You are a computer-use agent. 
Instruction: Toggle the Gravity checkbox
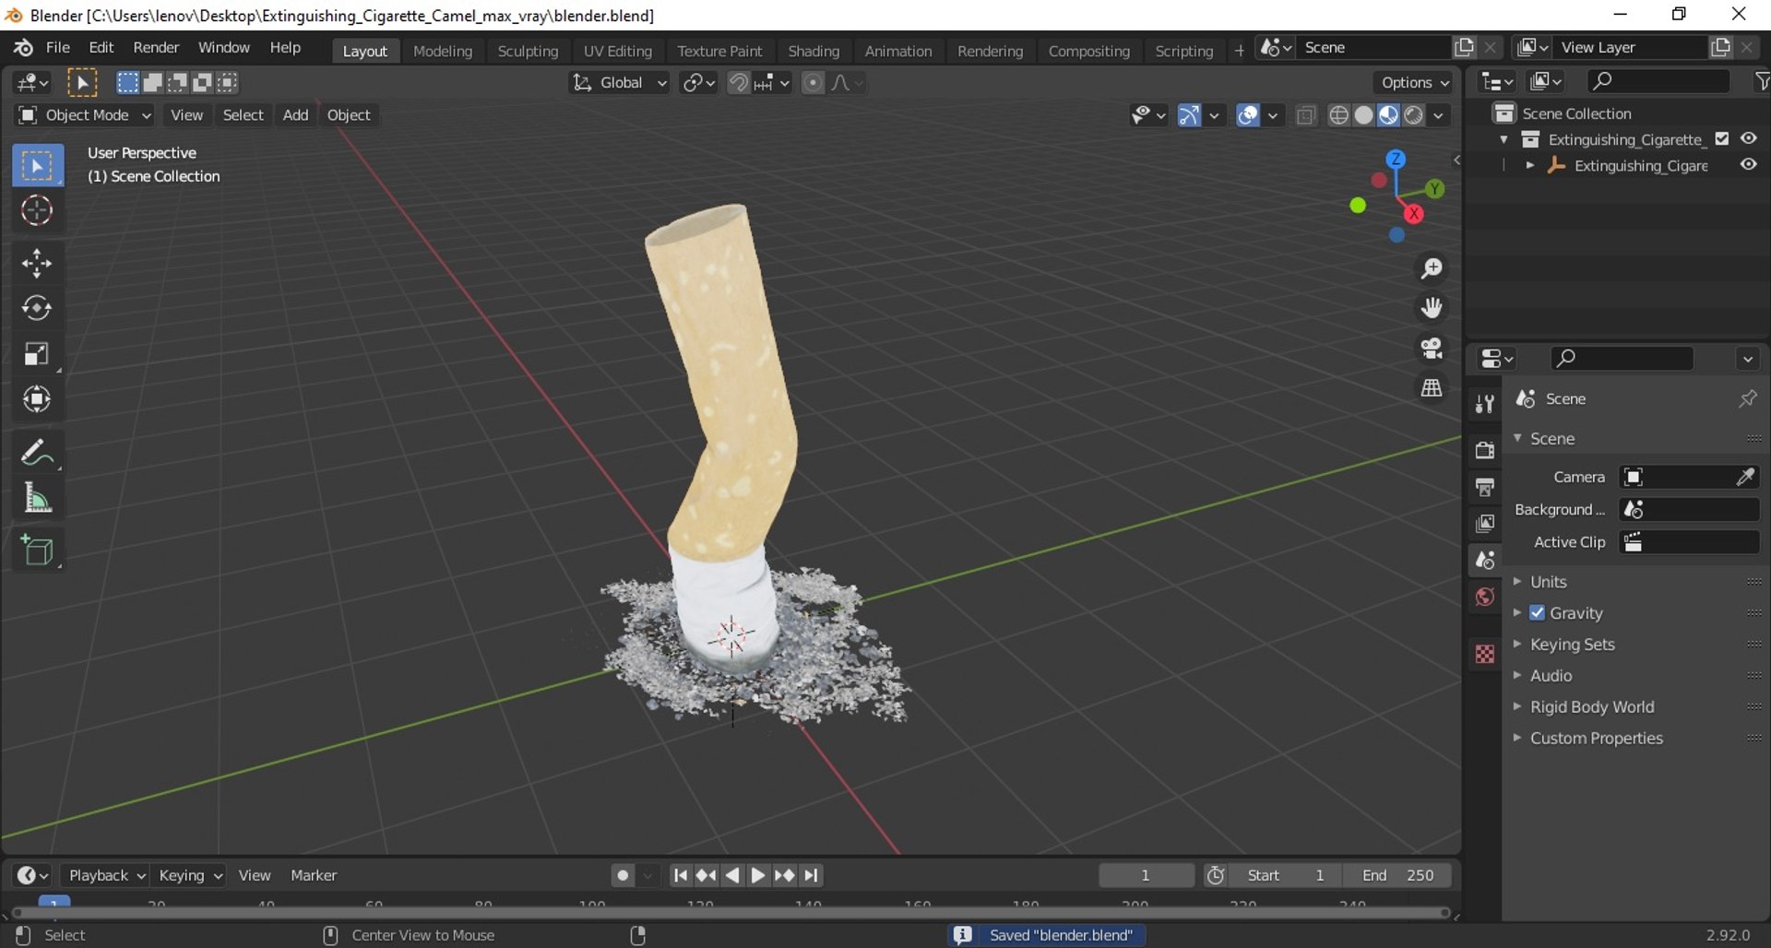[x=1537, y=612]
